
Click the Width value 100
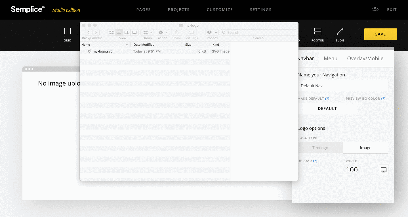(x=352, y=170)
